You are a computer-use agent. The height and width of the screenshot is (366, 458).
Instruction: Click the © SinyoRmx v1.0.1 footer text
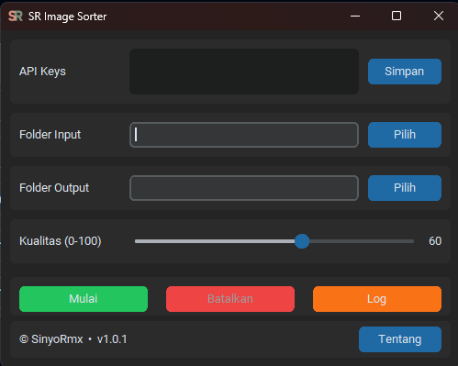click(73, 339)
